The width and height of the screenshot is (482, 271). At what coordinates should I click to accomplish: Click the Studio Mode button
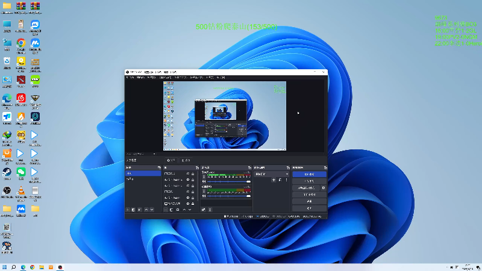[309, 195]
